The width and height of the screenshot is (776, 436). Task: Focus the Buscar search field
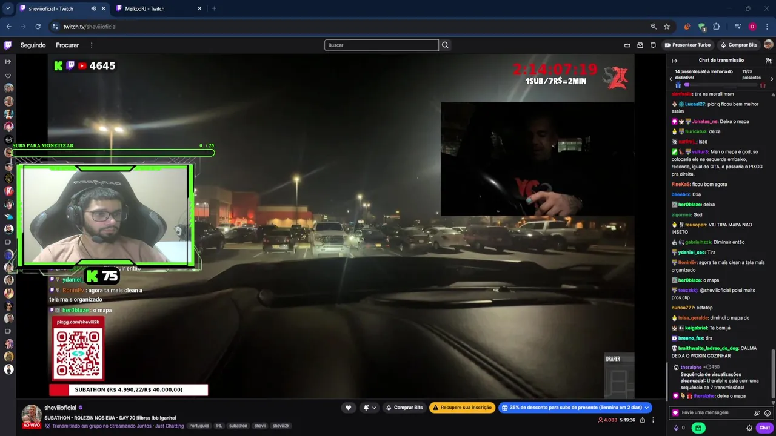(381, 45)
